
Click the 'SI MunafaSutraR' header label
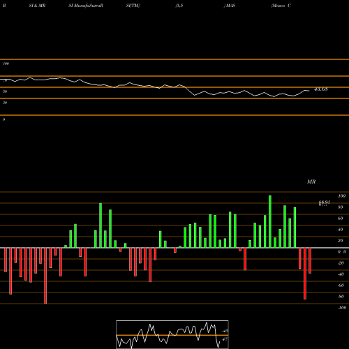pos(86,6)
